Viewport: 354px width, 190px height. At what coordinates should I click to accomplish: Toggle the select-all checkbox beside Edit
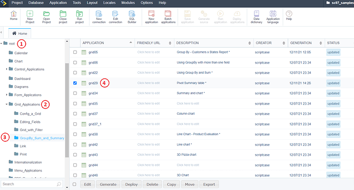coord(74,184)
